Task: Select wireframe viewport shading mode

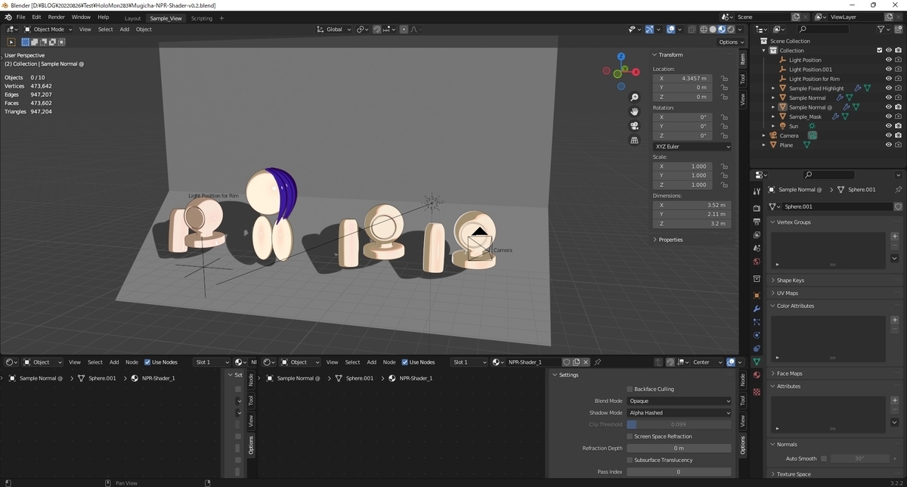Action: (704, 29)
